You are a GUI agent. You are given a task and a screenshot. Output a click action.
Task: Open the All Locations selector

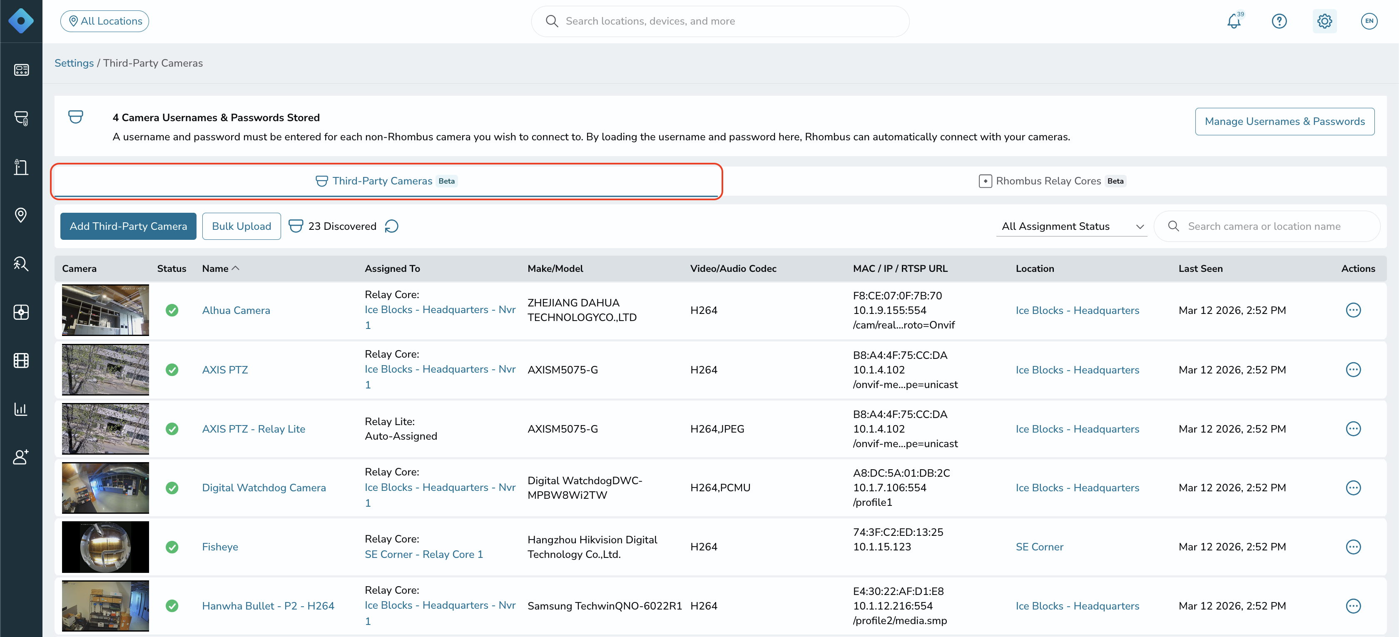point(105,21)
